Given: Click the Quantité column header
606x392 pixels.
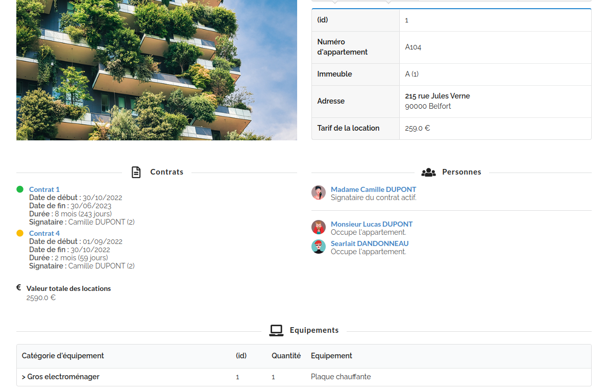Looking at the screenshot, I should pos(286,356).
